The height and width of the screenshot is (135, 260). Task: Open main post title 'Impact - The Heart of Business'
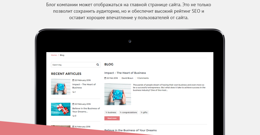coord(125,73)
